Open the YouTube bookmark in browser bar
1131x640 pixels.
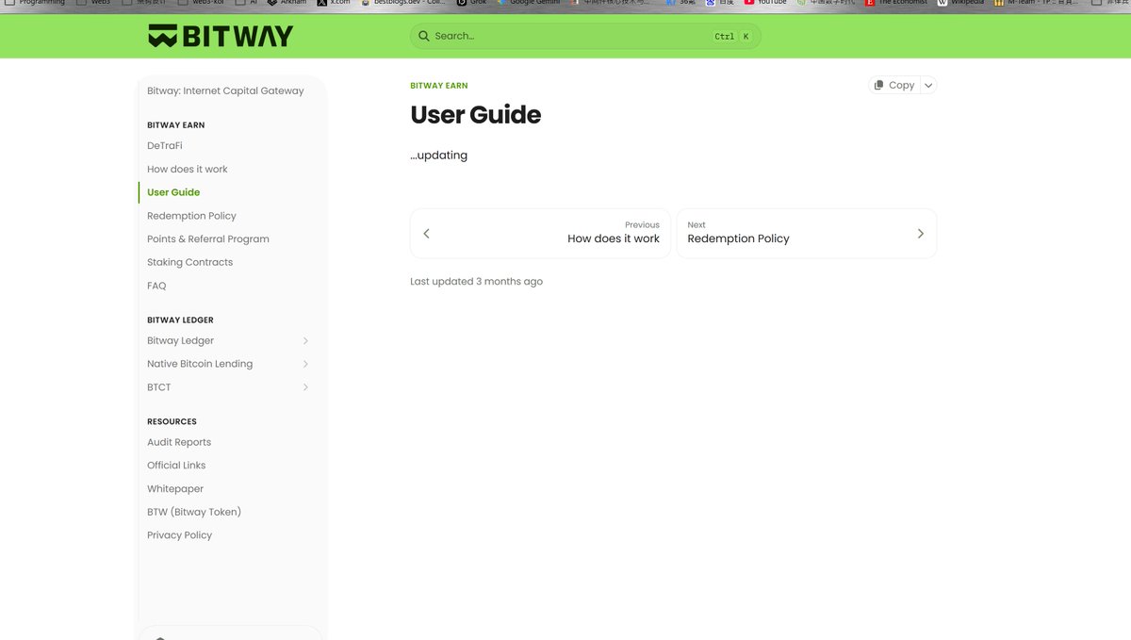tap(764, 3)
